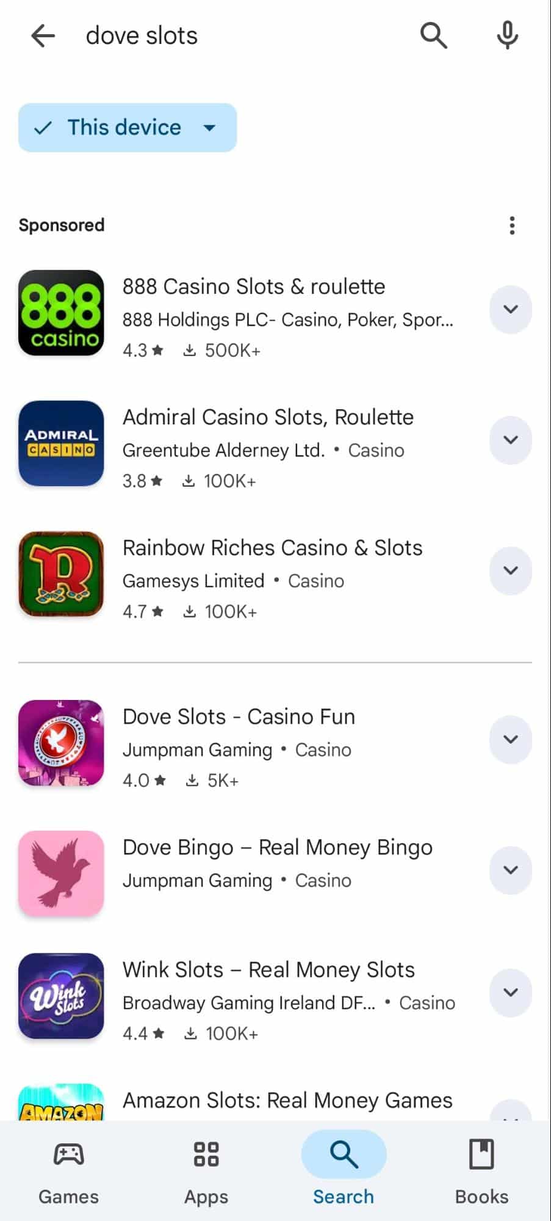Tap the Wink Slots app icon
Screen dimensions: 551x1221
pos(61,996)
